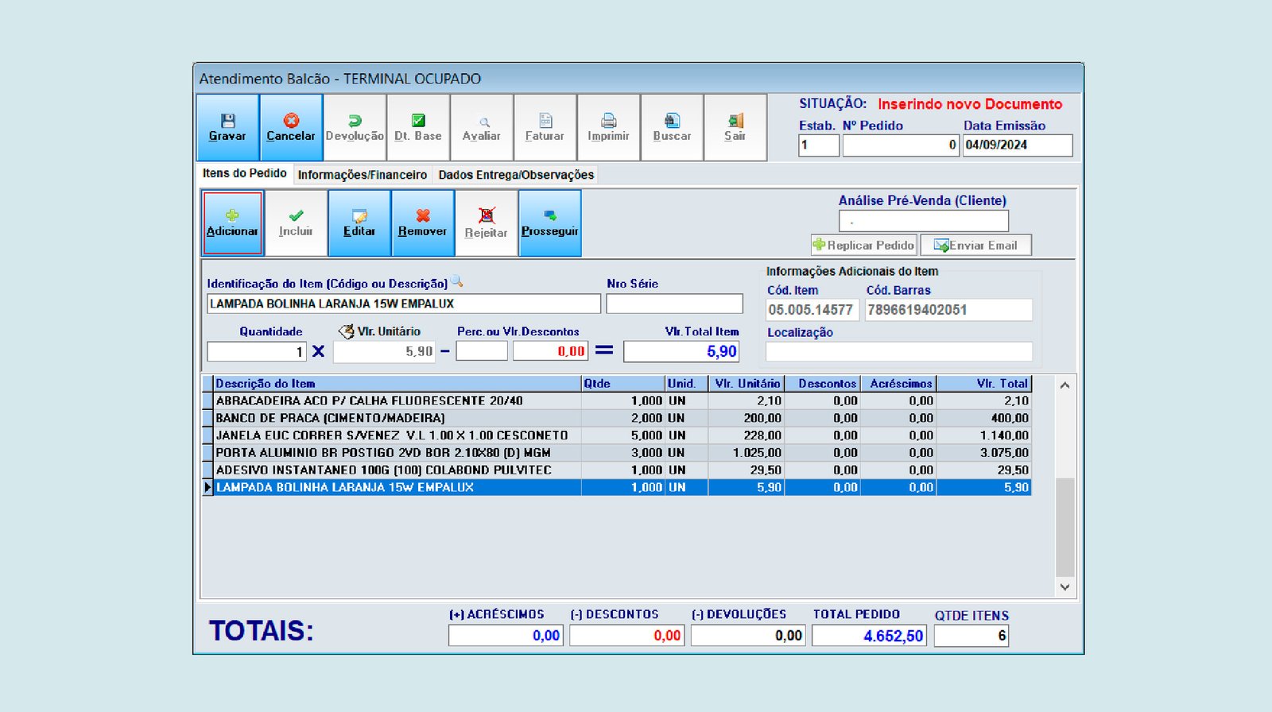This screenshot has height=712, width=1272.
Task: Click the Dt. Base toolbar button
Action: 418,127
